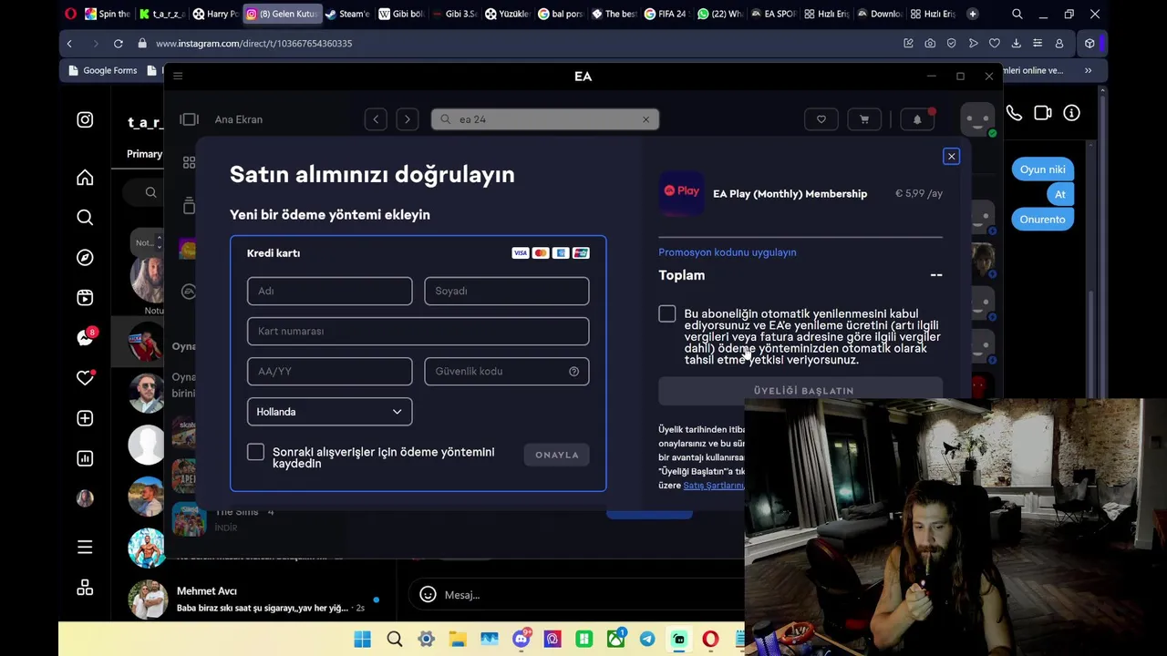The width and height of the screenshot is (1167, 656).
Task: Open the EA app hamburger menu
Action: (178, 77)
